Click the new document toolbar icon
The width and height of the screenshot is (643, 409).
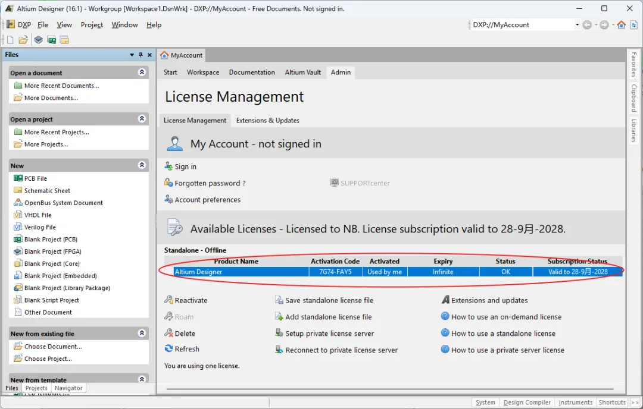pyautogui.click(x=10, y=40)
